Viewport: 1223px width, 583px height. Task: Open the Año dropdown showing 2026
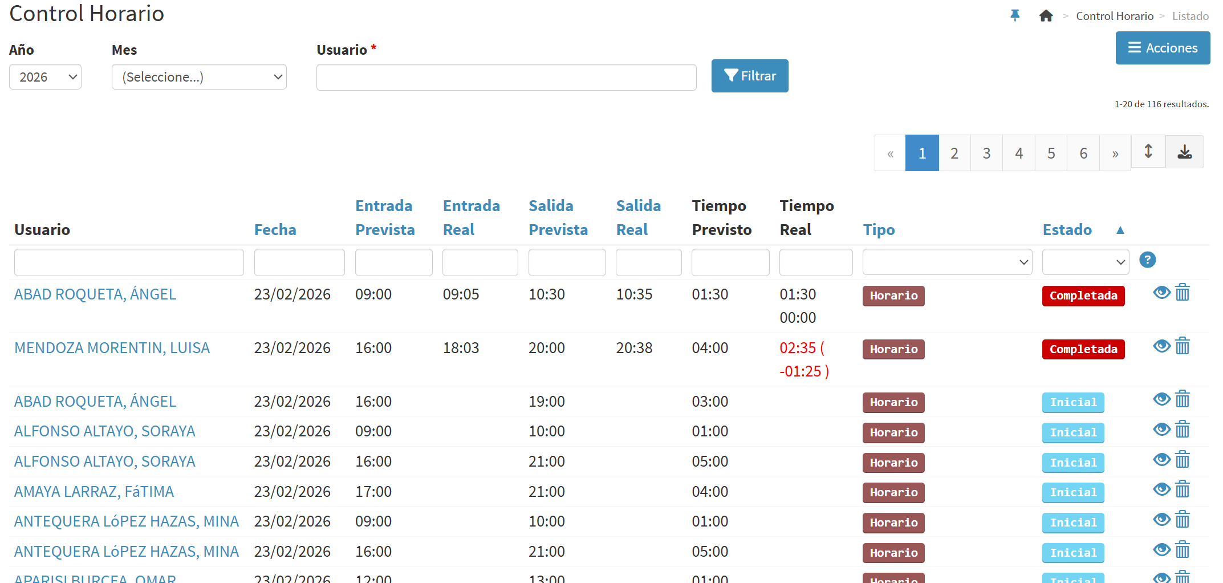(x=45, y=77)
